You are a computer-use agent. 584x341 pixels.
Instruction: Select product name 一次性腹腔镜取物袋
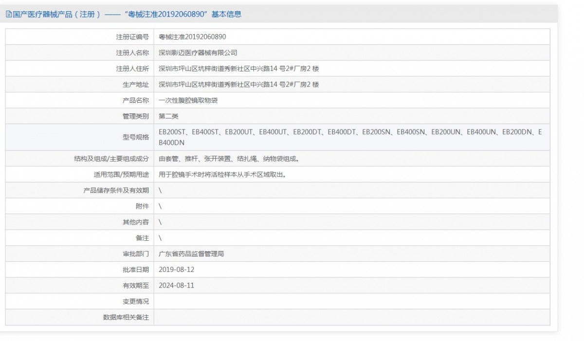click(188, 100)
